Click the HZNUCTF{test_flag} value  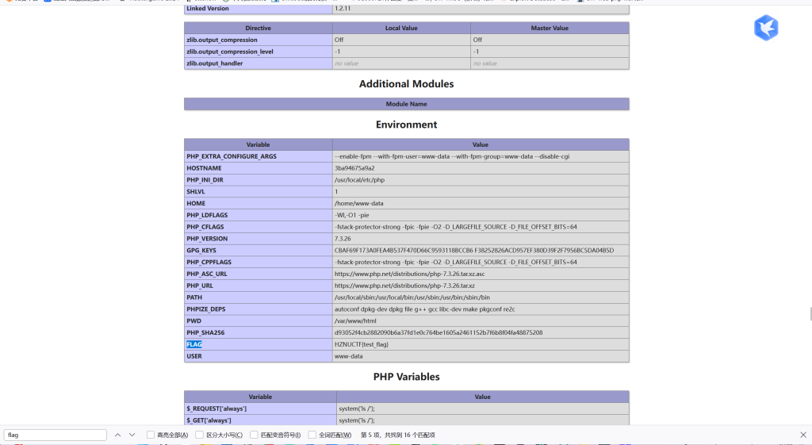(x=362, y=344)
